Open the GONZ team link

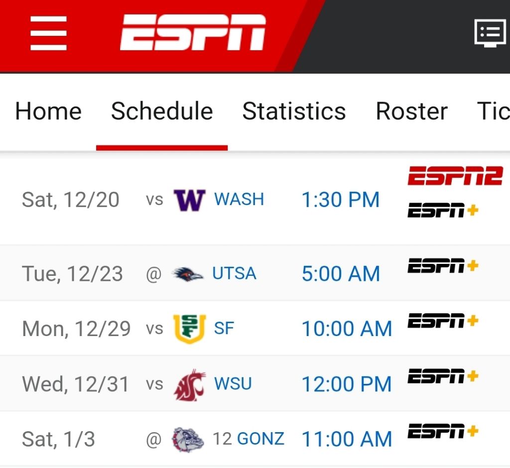(x=260, y=439)
